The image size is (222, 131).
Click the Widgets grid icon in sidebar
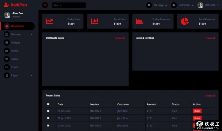pyautogui.click(x=7, y=42)
